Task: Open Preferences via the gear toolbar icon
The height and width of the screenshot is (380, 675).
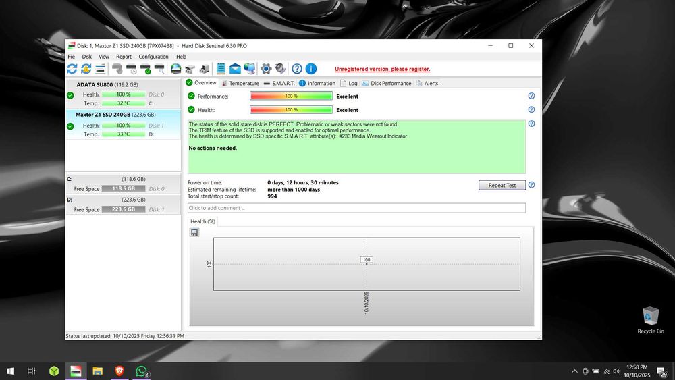Action: point(266,68)
